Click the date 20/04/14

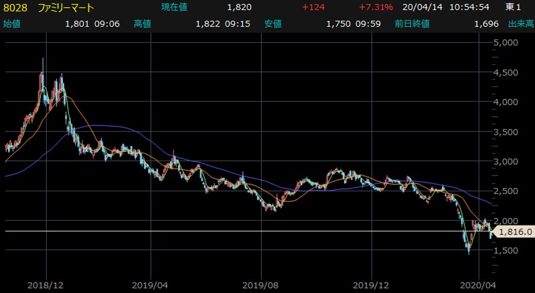(x=422, y=7)
